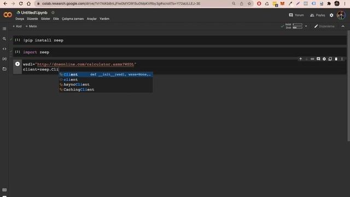Move the cell down with arrow icon
The image size is (350, 197).
(x=306, y=59)
